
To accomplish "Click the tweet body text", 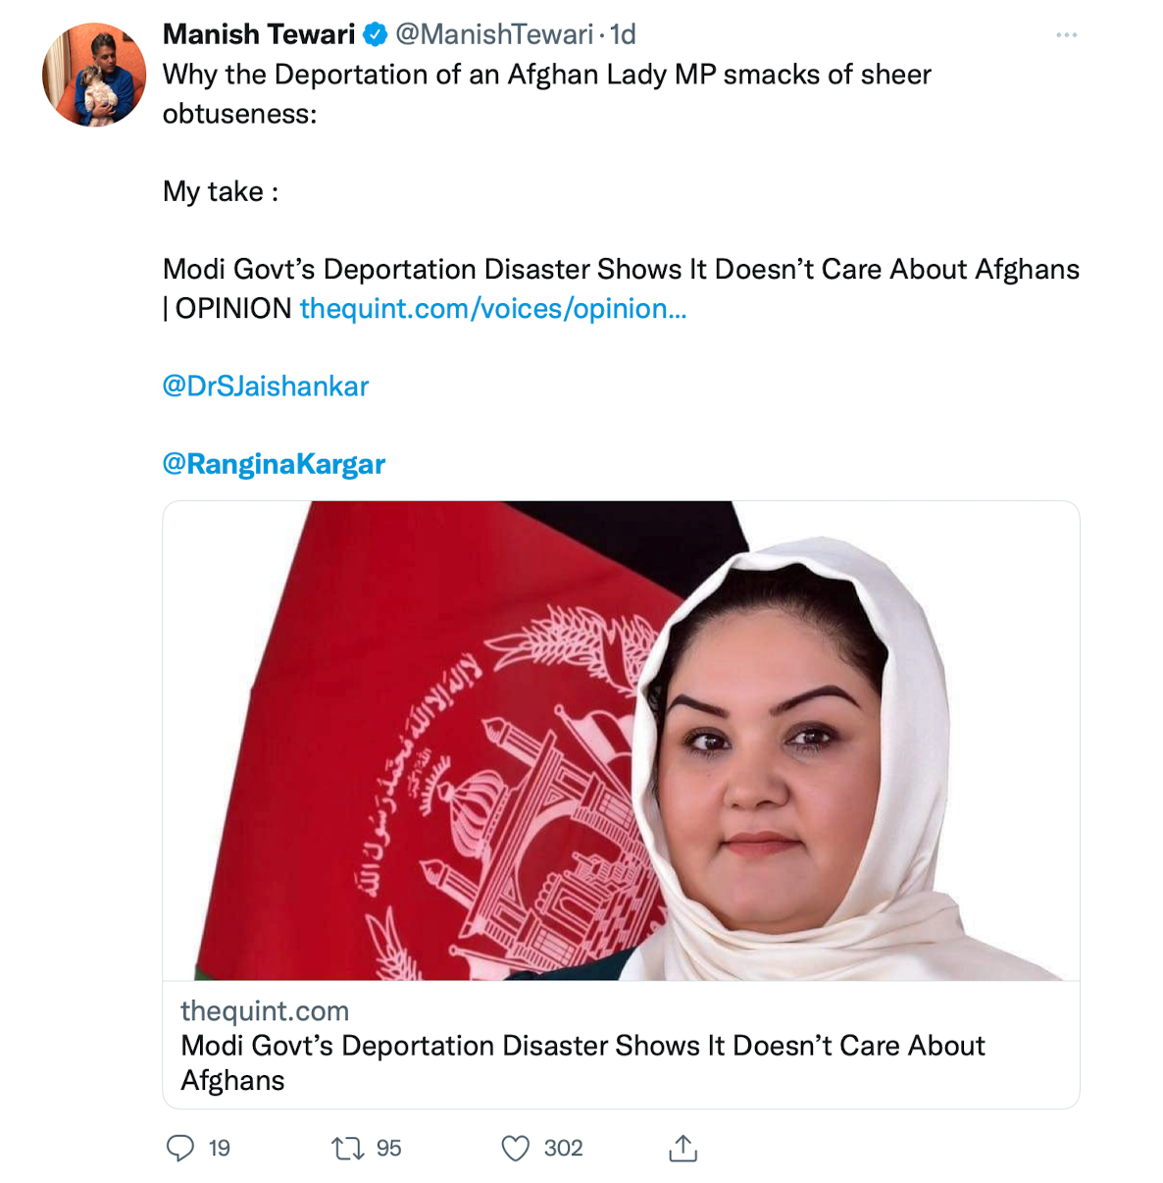I will tap(547, 93).
